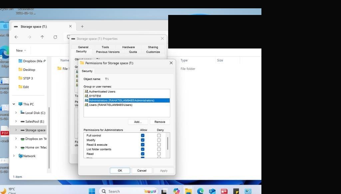Open the Windows Start menu
341x194 pixels.
(92, 191)
